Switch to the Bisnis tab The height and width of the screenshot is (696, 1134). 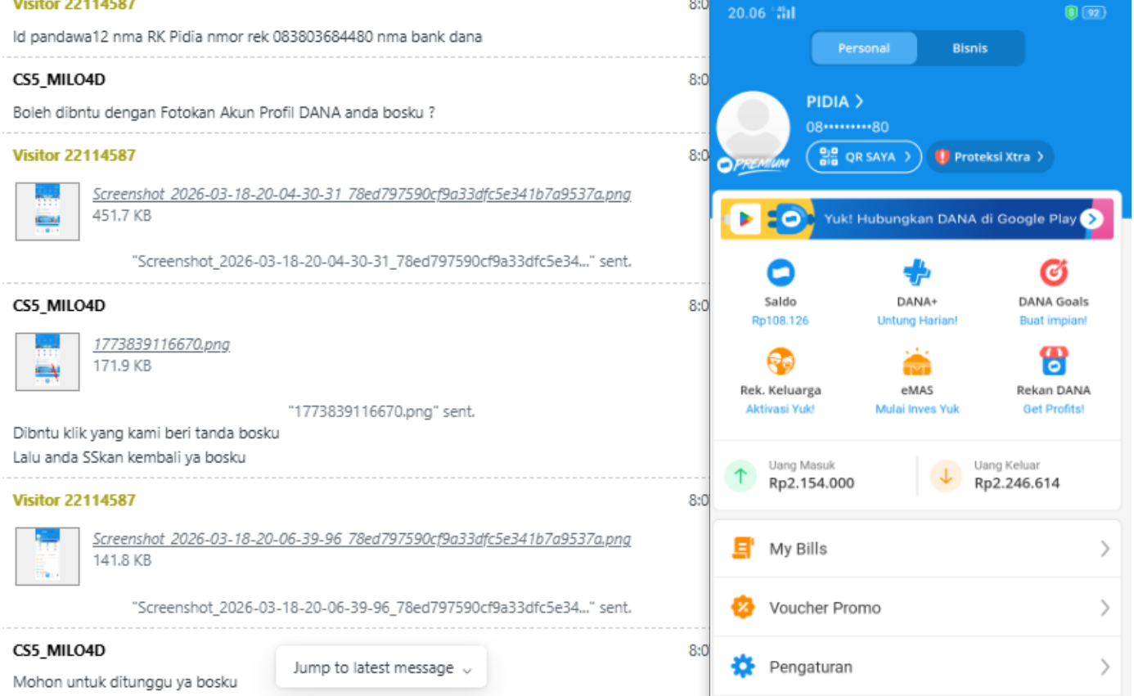point(970,48)
